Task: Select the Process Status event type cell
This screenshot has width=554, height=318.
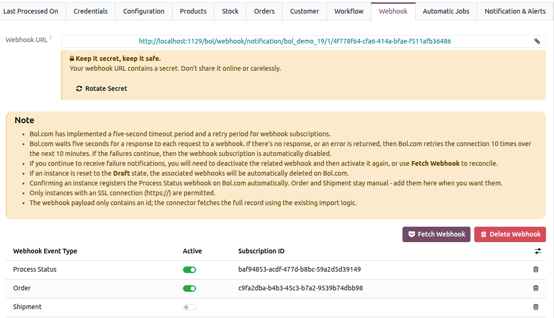Action: 35,269
